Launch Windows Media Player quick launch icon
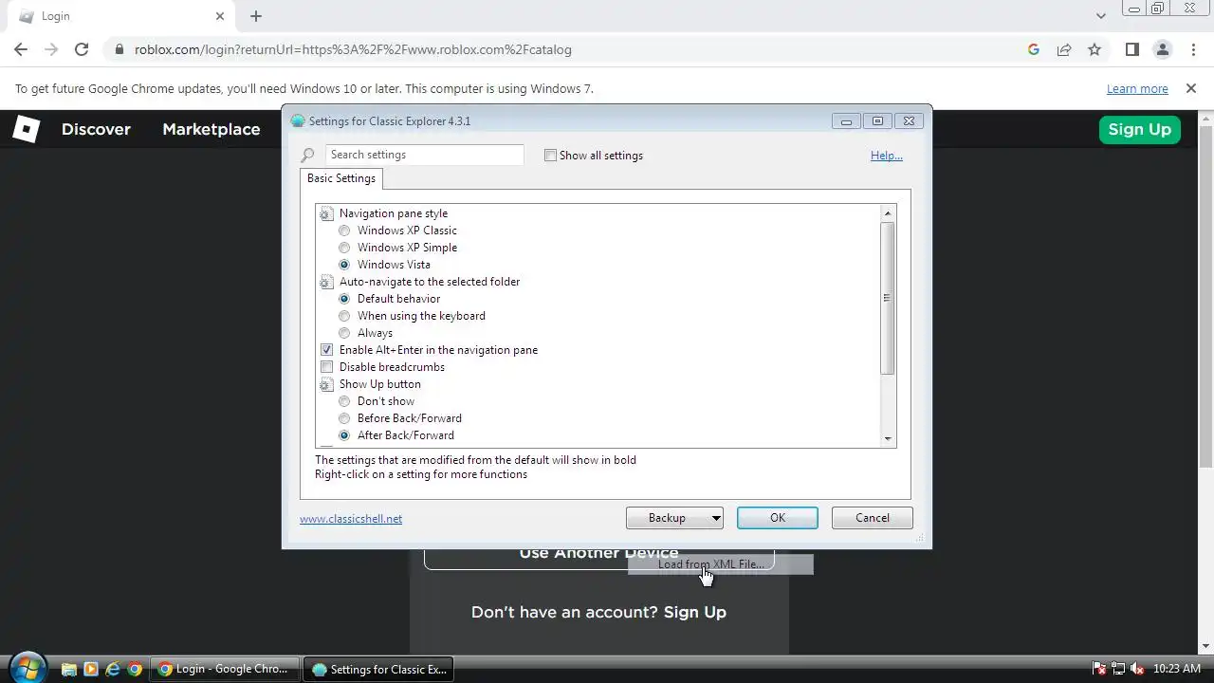The image size is (1214, 683). point(91,669)
